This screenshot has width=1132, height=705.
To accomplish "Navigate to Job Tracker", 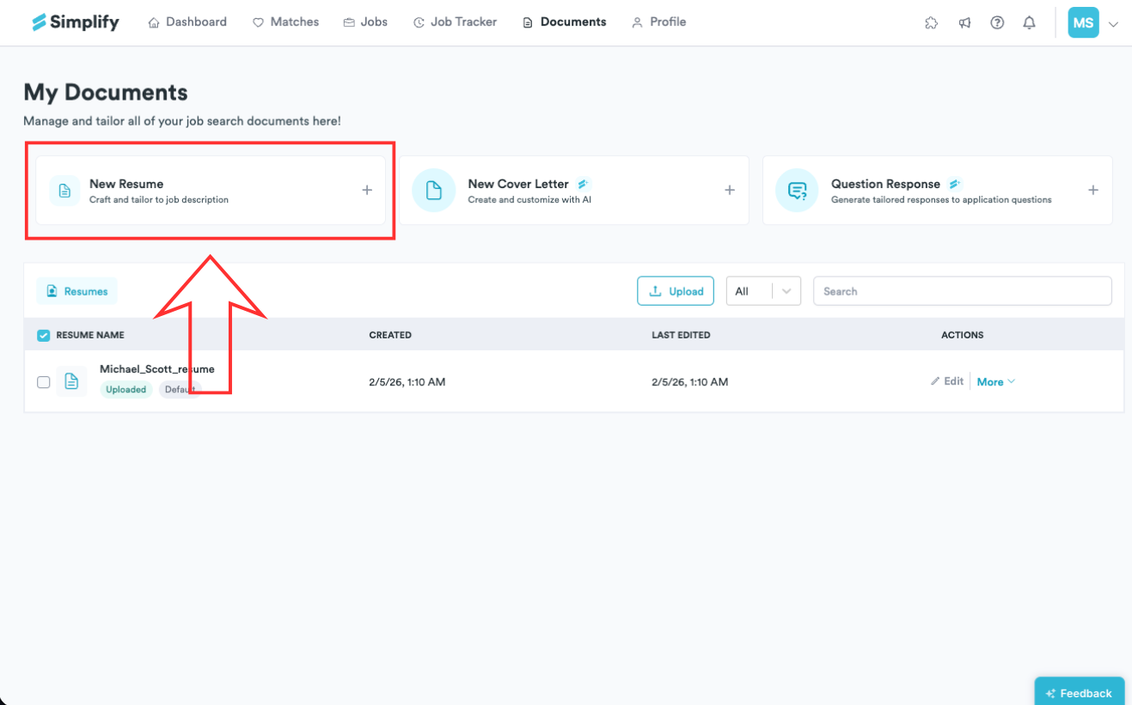I will (x=455, y=22).
